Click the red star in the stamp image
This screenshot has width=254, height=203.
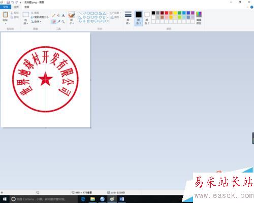coord(45,79)
